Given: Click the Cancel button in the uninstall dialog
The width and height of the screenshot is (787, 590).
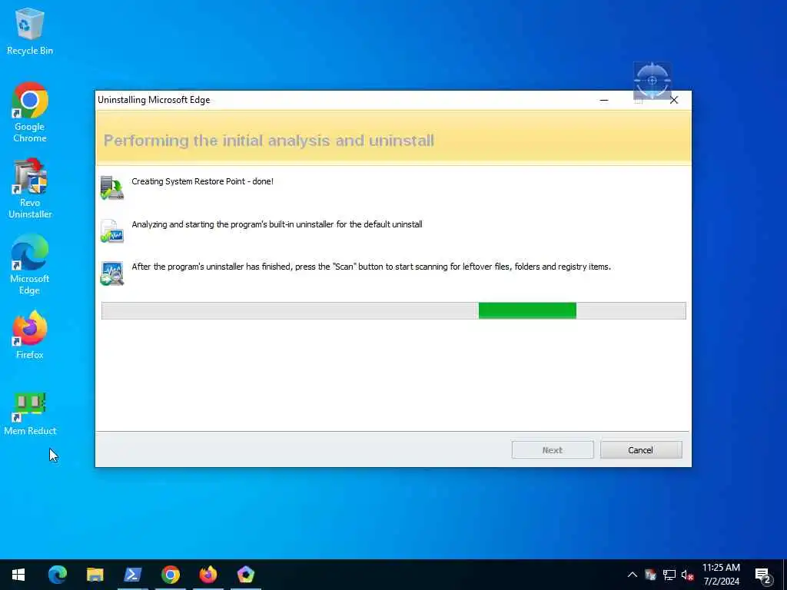Looking at the screenshot, I should pos(641,450).
